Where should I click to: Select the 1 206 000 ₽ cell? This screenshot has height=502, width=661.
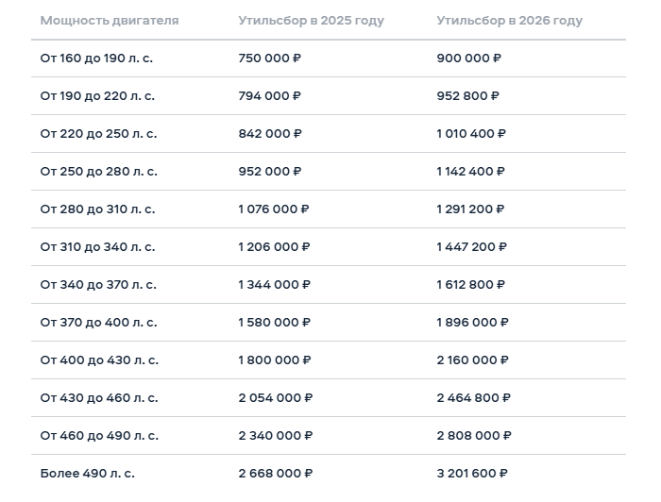click(x=274, y=247)
